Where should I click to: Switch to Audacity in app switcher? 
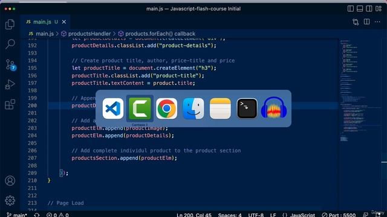coord(274,108)
